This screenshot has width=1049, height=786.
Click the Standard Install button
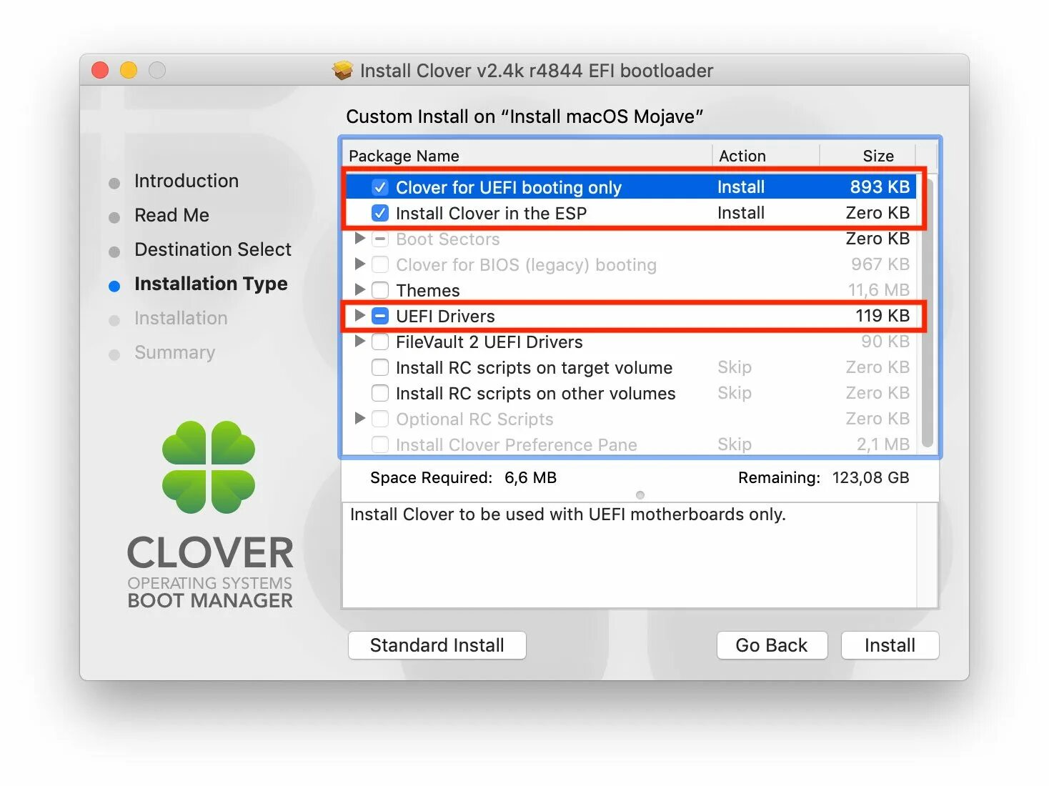pos(437,645)
